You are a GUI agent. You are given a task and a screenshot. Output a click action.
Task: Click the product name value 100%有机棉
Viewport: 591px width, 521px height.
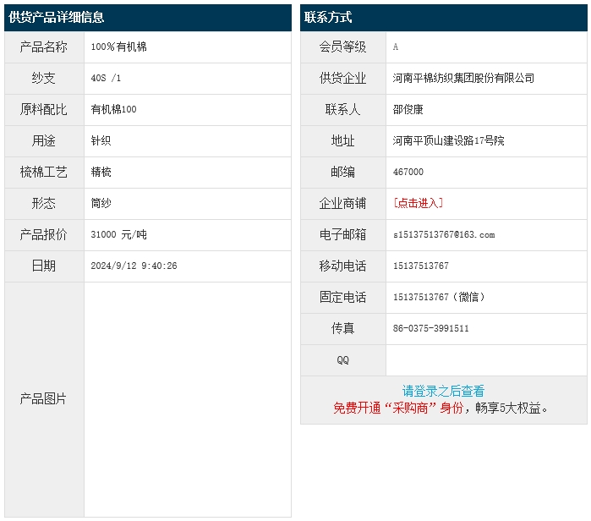[x=118, y=47]
